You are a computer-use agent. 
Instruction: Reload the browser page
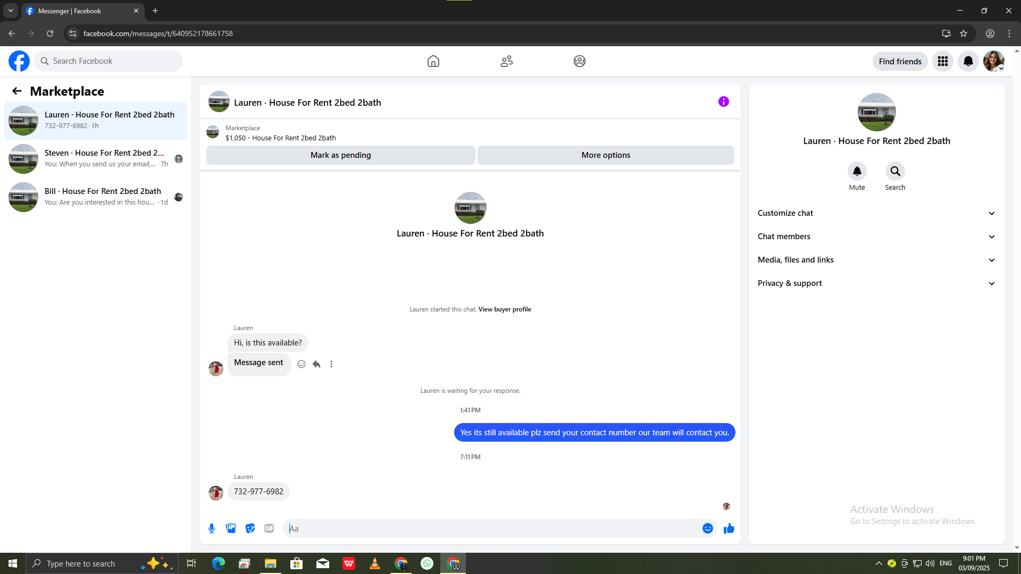pos(50,33)
